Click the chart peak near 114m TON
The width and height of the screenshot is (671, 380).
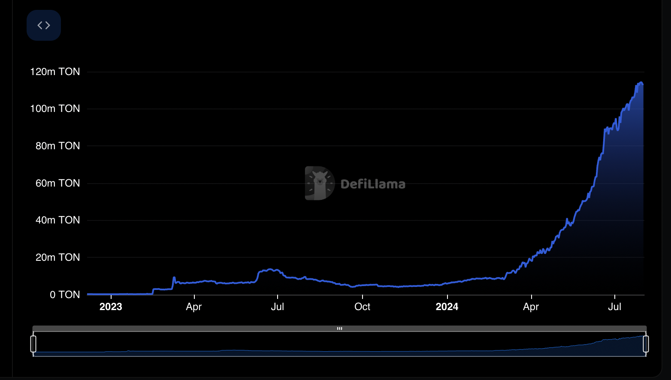point(641,83)
